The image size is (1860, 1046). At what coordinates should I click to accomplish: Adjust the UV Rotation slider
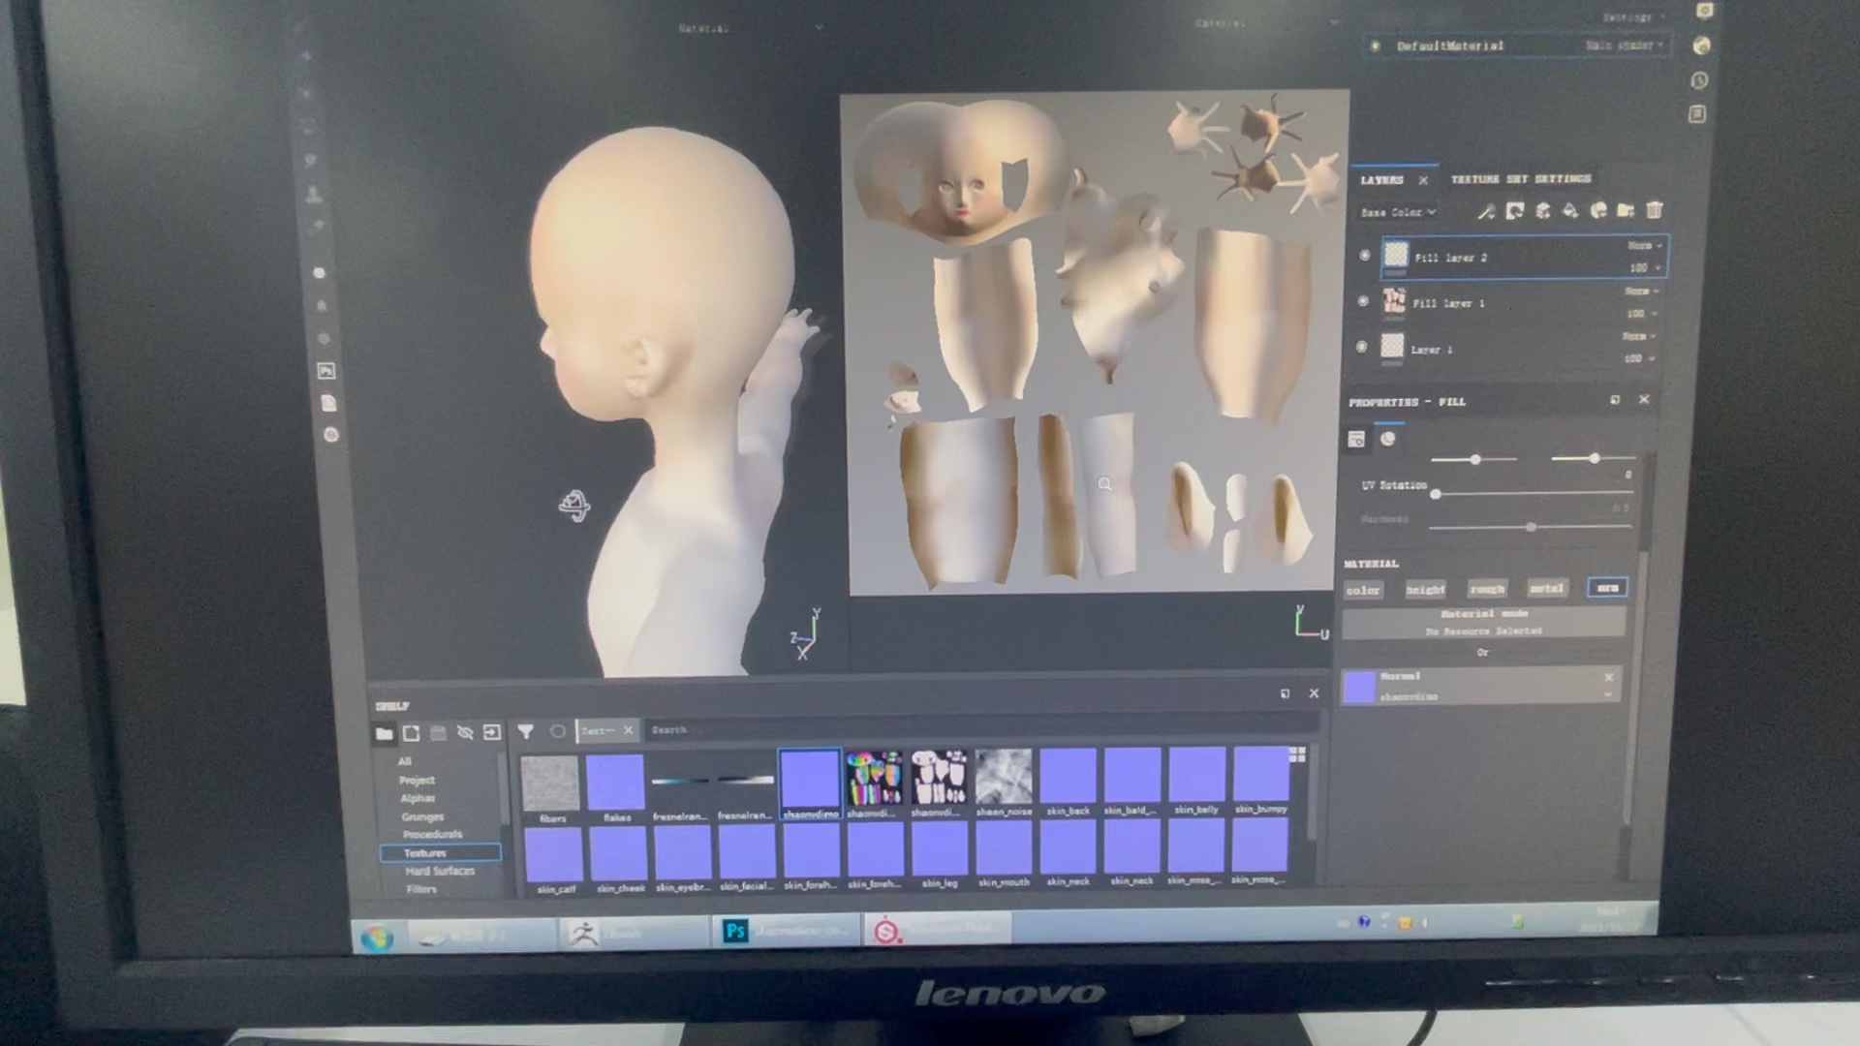[1533, 494]
